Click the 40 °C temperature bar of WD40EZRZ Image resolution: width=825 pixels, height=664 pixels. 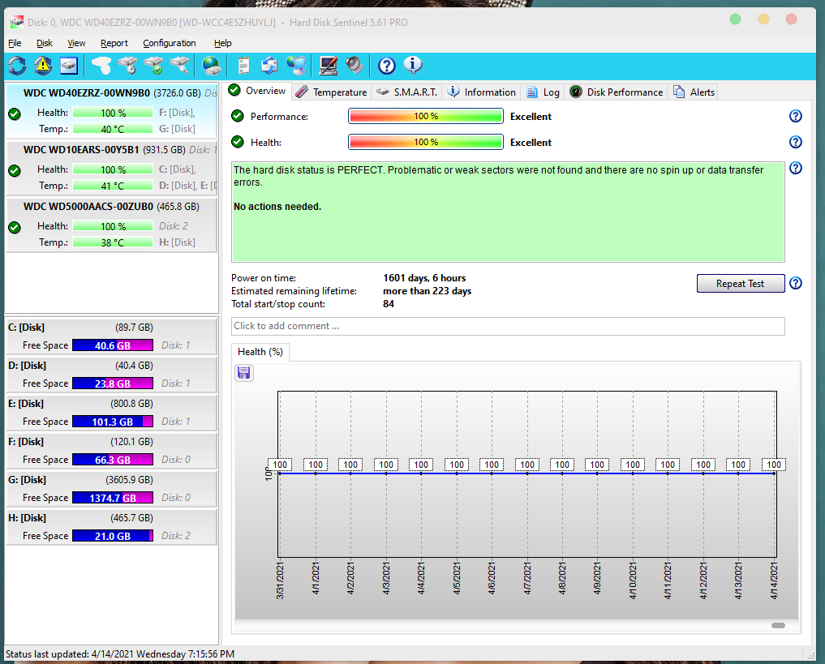pyautogui.click(x=113, y=129)
